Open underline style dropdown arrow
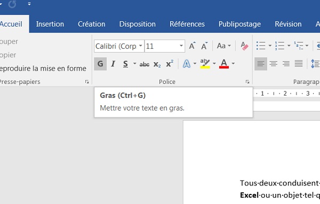This screenshot has height=204, width=320. tap(135, 64)
